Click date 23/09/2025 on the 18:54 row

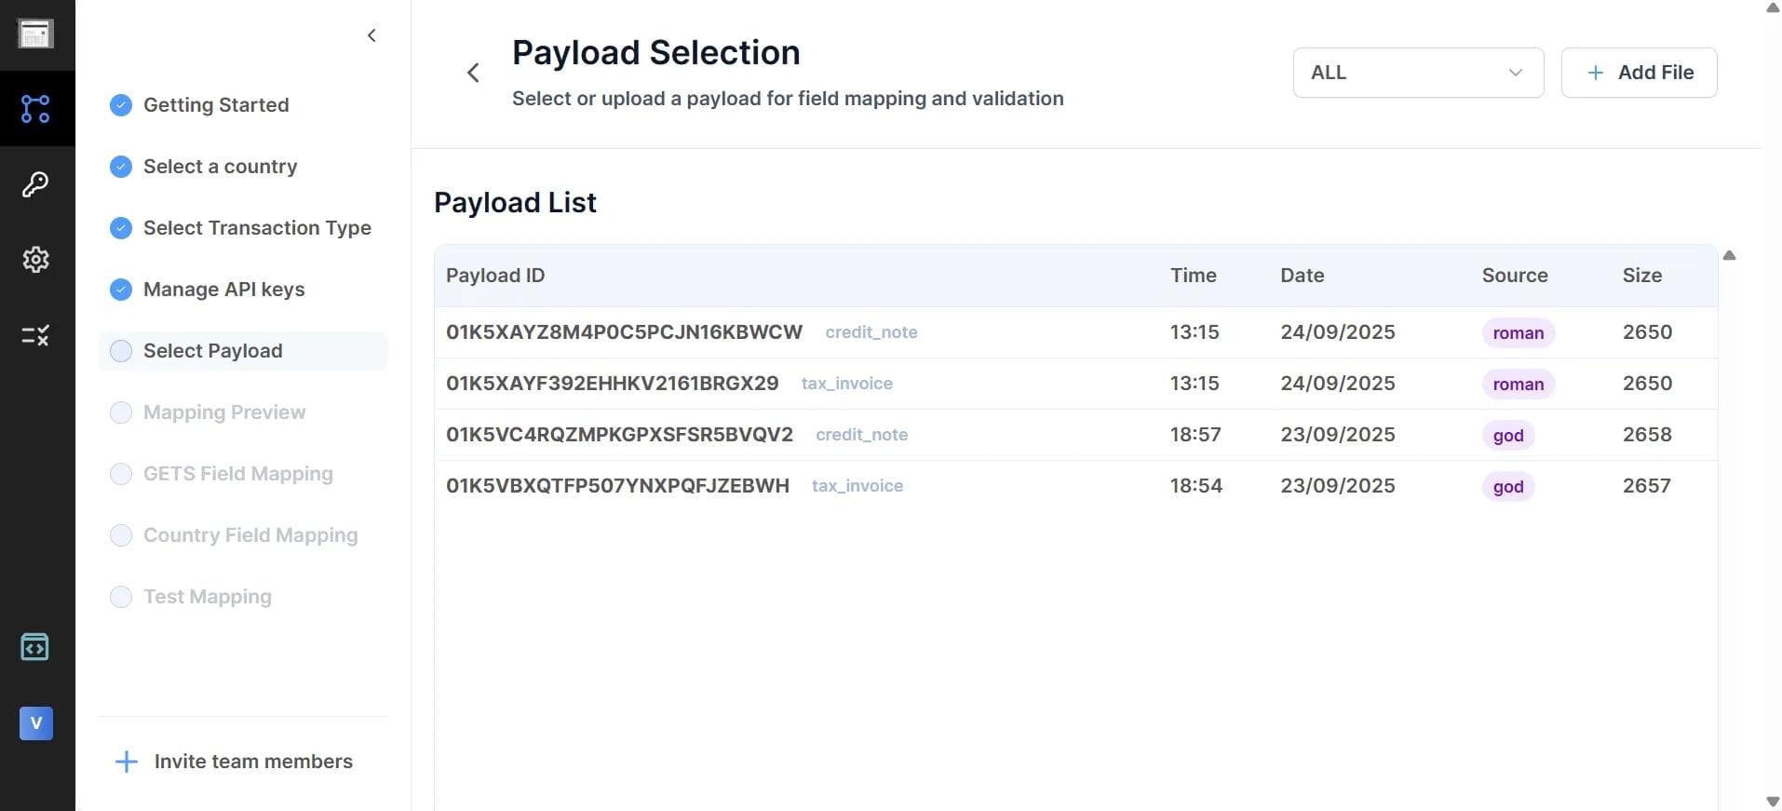click(x=1338, y=486)
